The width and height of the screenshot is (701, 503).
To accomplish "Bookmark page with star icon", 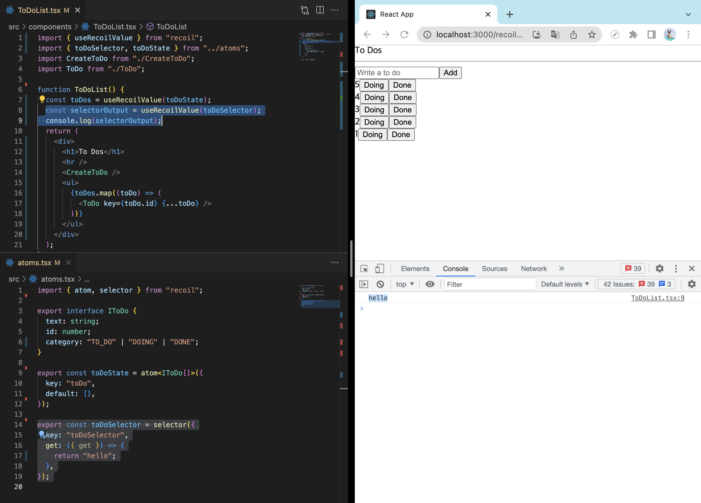I will 592,34.
